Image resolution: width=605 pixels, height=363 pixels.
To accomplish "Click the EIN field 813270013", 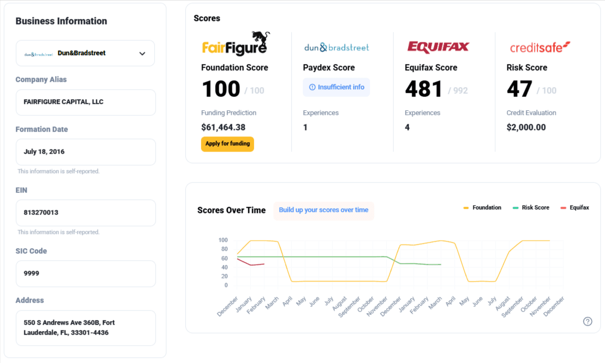I will coord(86,213).
